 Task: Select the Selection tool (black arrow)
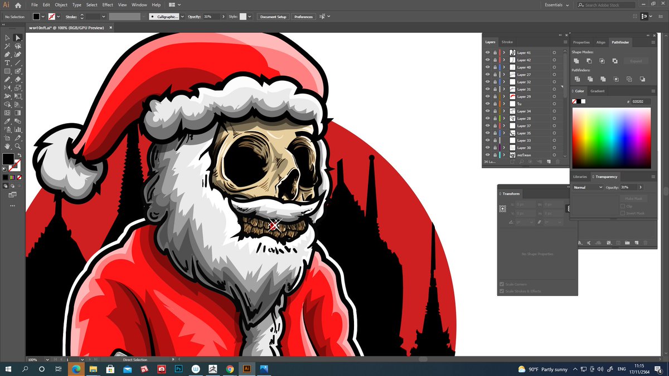tap(7, 38)
